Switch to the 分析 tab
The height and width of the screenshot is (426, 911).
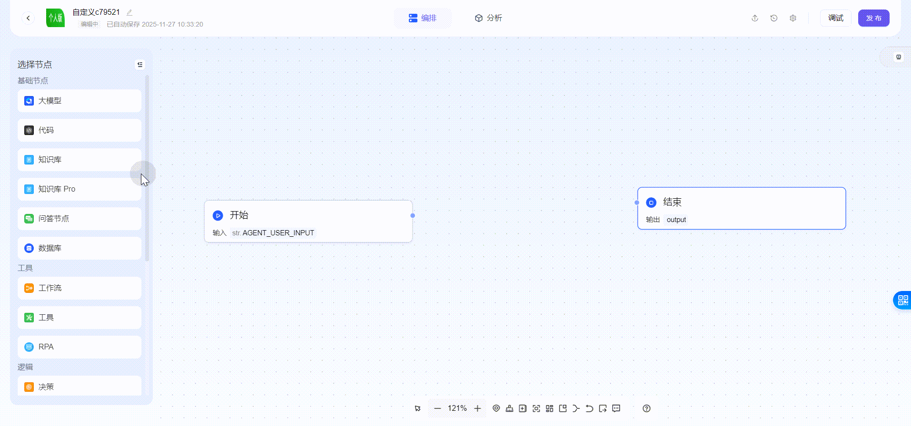(x=488, y=18)
